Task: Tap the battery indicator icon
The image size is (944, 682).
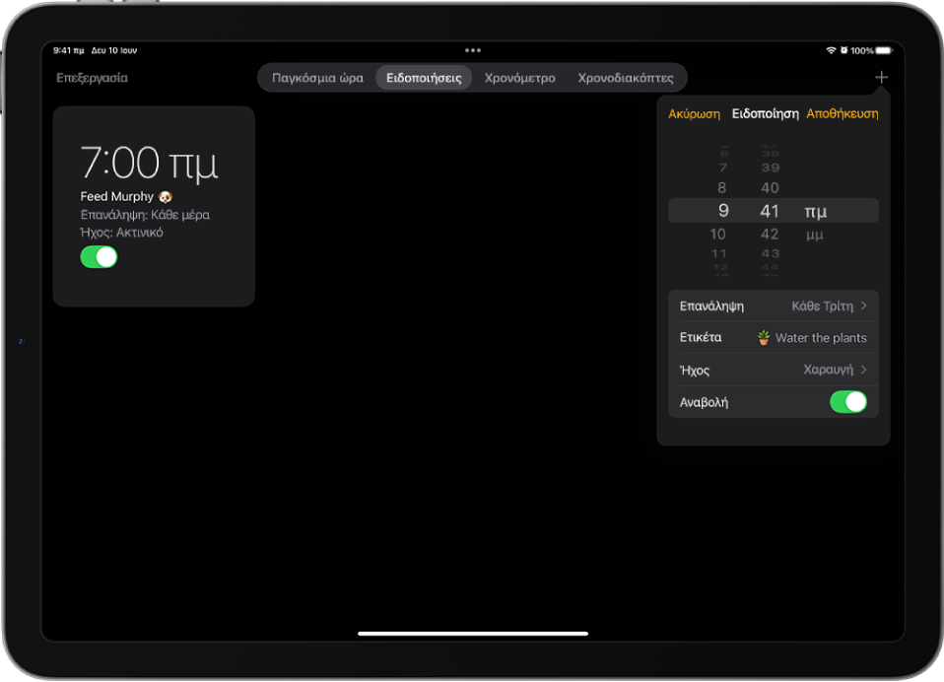Action: pyautogui.click(x=885, y=50)
